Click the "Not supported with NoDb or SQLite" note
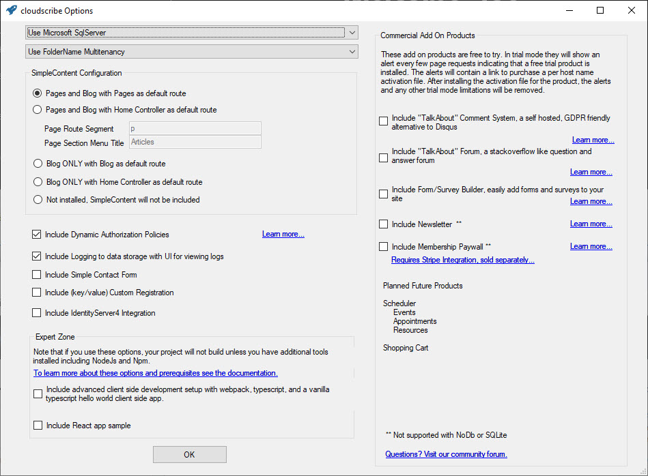 pyautogui.click(x=447, y=435)
